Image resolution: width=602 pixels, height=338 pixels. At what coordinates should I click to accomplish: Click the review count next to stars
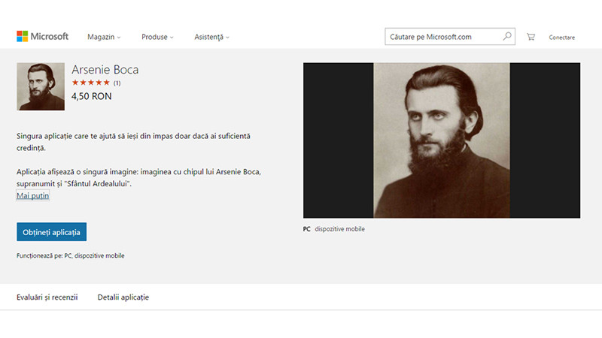(x=117, y=83)
